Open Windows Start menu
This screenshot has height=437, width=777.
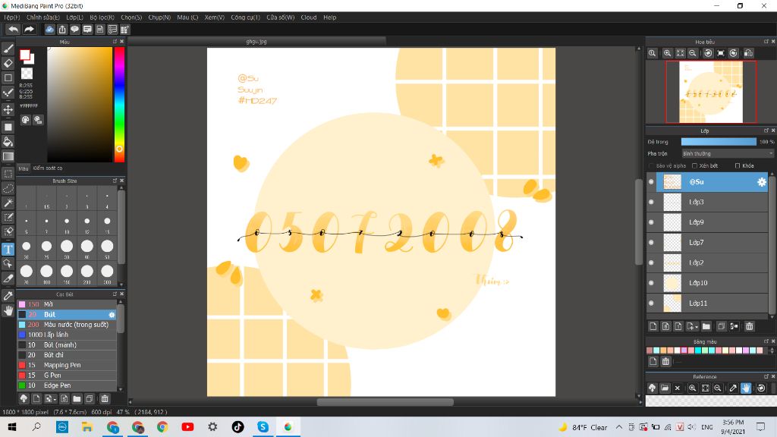click(x=11, y=426)
